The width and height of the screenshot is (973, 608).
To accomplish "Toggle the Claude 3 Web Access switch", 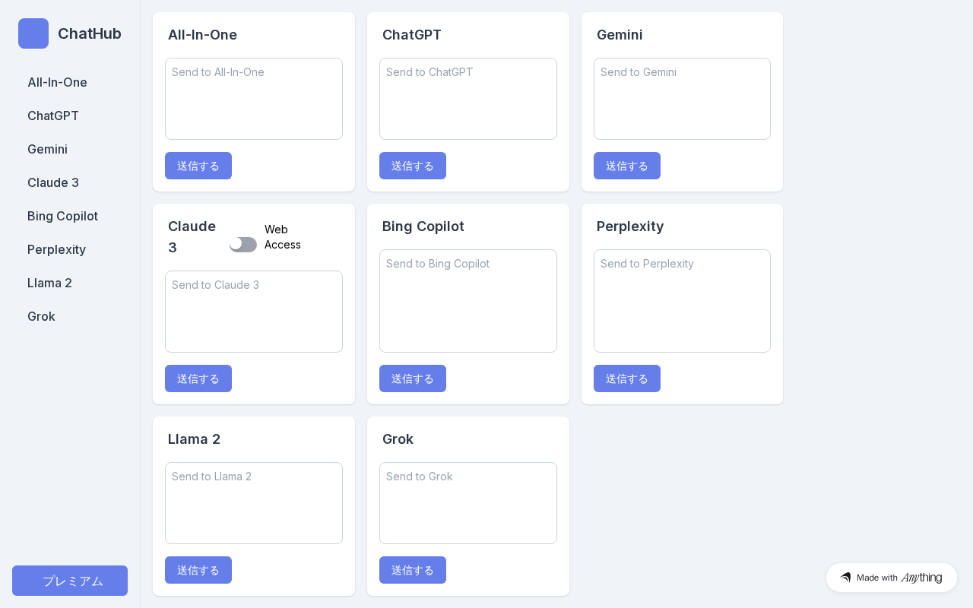I will click(x=243, y=244).
